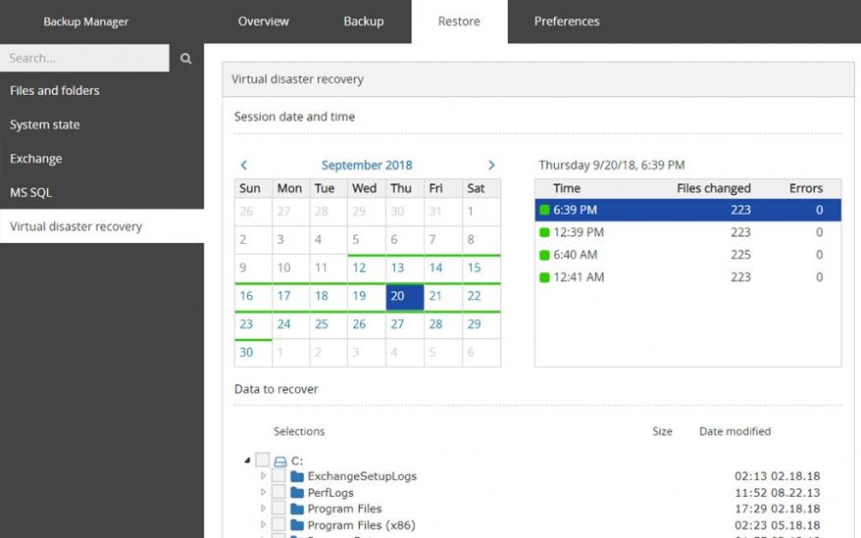
Task: Click the ExchangeSetupLogs folder name
Action: pos(362,476)
